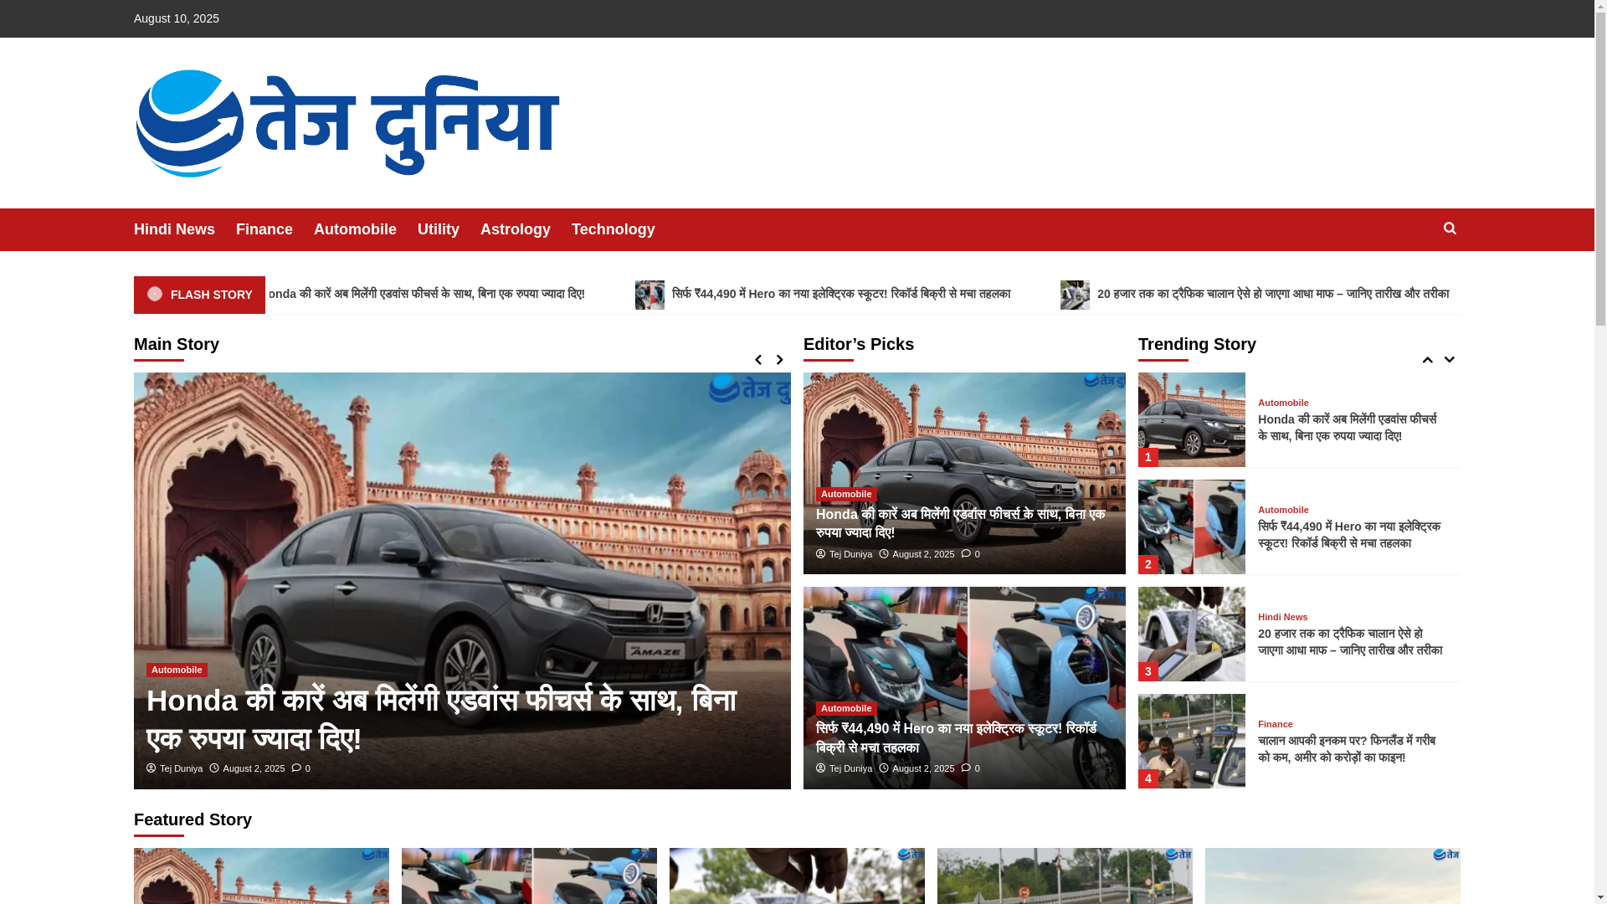
Task: Open traffic challan flash ticker headline
Action: 1273,294
